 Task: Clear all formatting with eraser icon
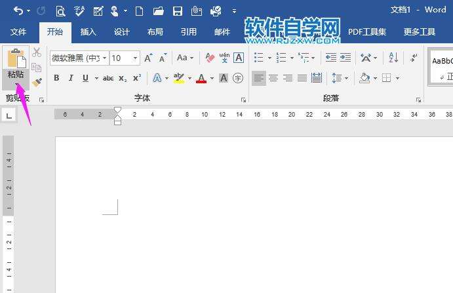pyautogui.click(x=210, y=58)
